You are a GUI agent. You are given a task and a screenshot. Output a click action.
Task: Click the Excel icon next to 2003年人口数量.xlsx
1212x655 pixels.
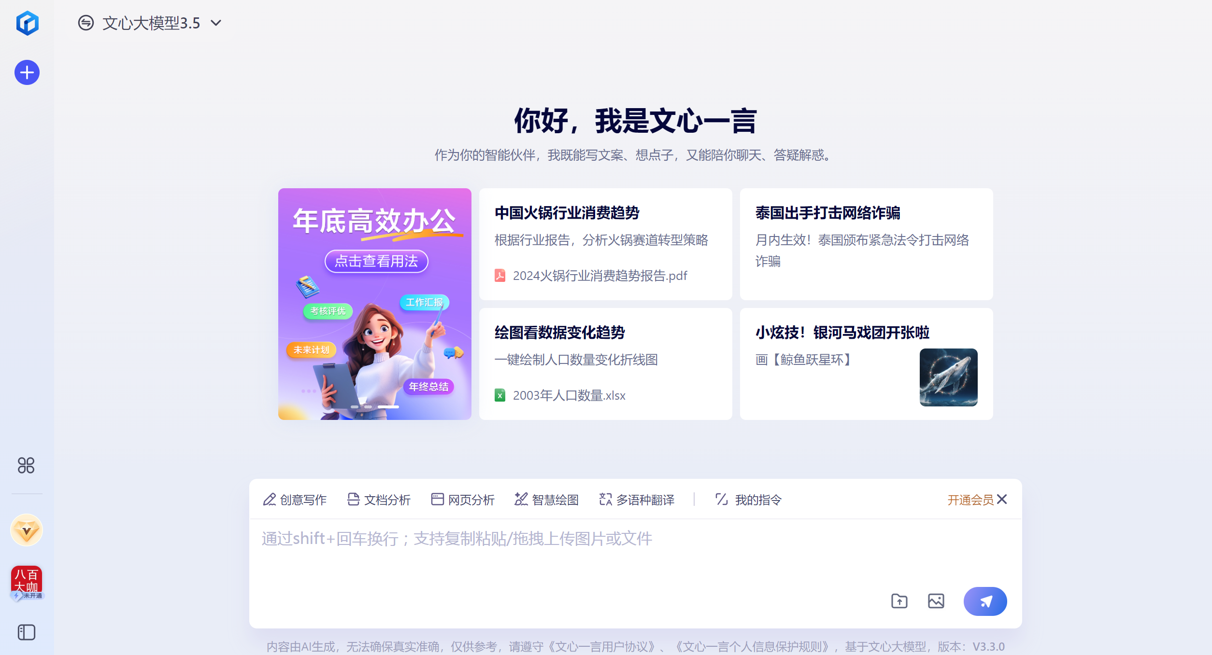(x=500, y=395)
